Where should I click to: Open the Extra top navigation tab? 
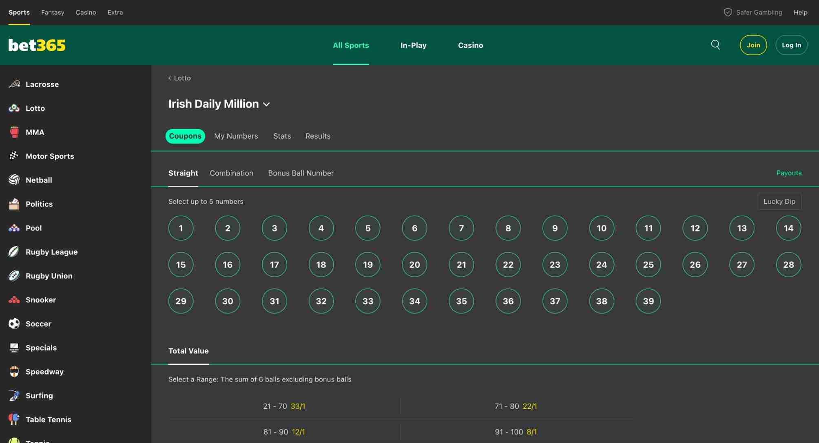coord(115,12)
